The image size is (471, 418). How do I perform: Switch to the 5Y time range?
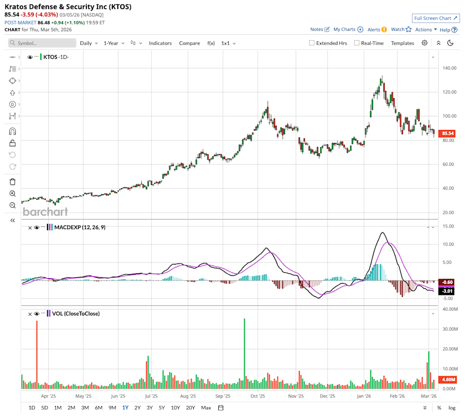tap(162, 408)
